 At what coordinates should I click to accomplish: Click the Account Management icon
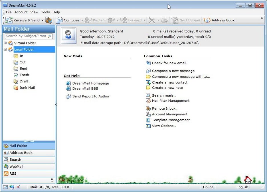[148, 114]
